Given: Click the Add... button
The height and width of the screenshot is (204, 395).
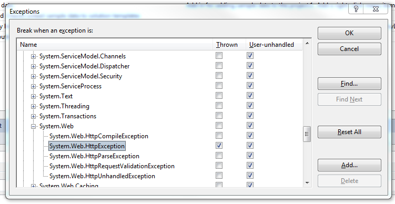Looking at the screenshot, I should pos(349,165).
